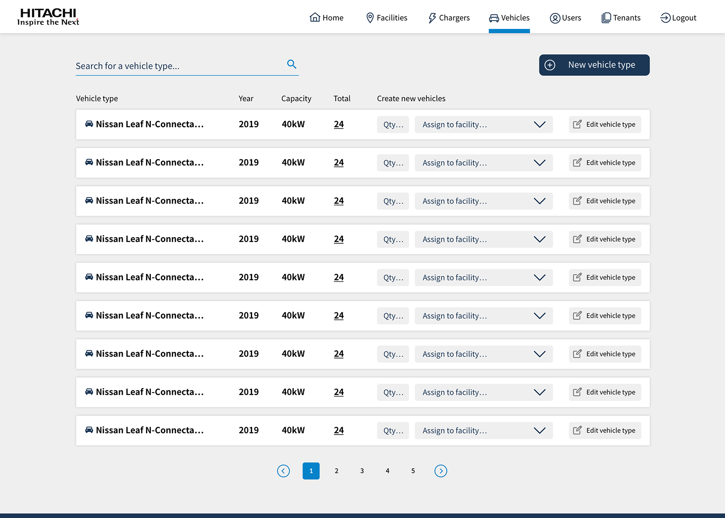
Task: Expand Assign to facility in first row
Action: 484,124
